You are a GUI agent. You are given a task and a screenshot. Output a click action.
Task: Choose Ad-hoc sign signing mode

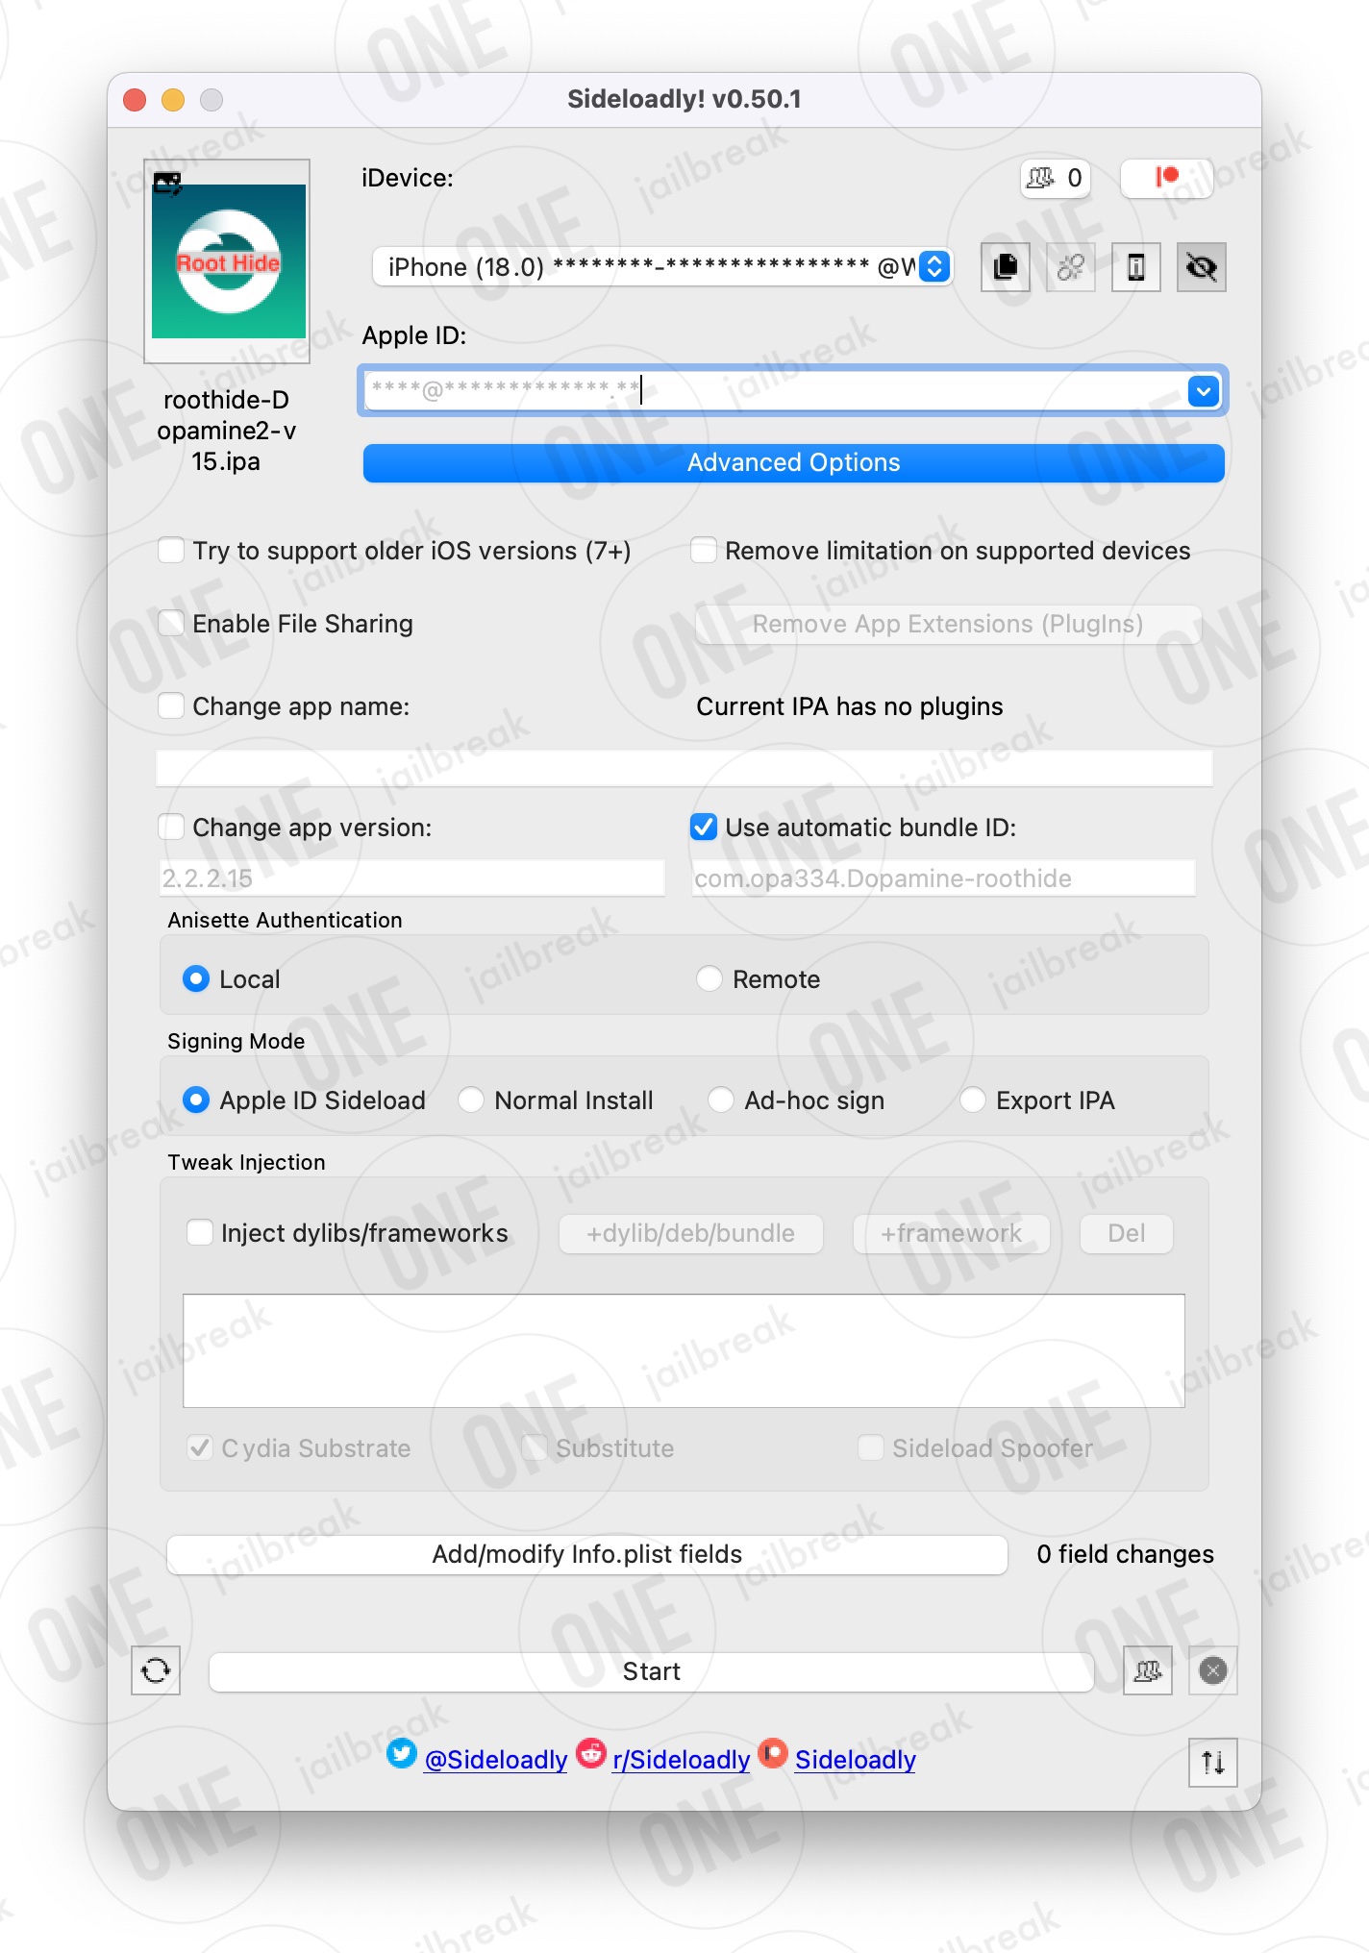click(721, 1100)
